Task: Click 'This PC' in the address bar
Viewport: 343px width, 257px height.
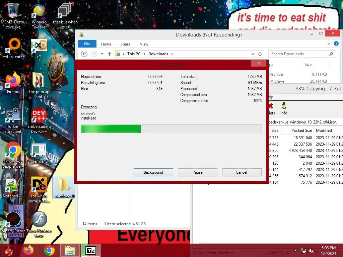Action: coord(134,54)
